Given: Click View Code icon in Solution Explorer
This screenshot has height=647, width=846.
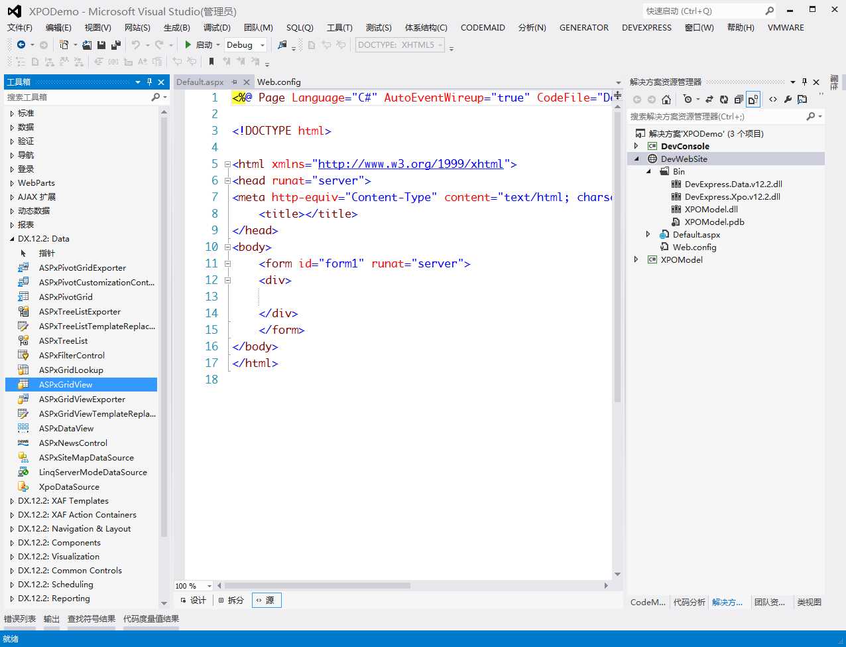Looking at the screenshot, I should [x=773, y=100].
